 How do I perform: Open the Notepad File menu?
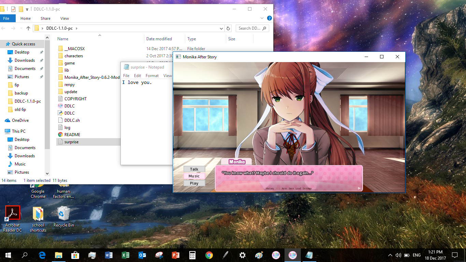(x=126, y=76)
